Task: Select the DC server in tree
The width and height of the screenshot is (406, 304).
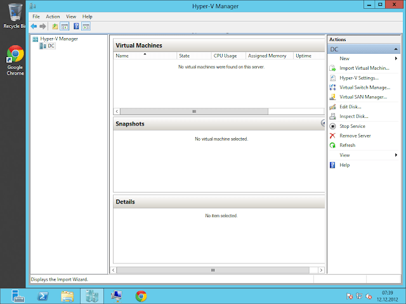Action: point(51,46)
